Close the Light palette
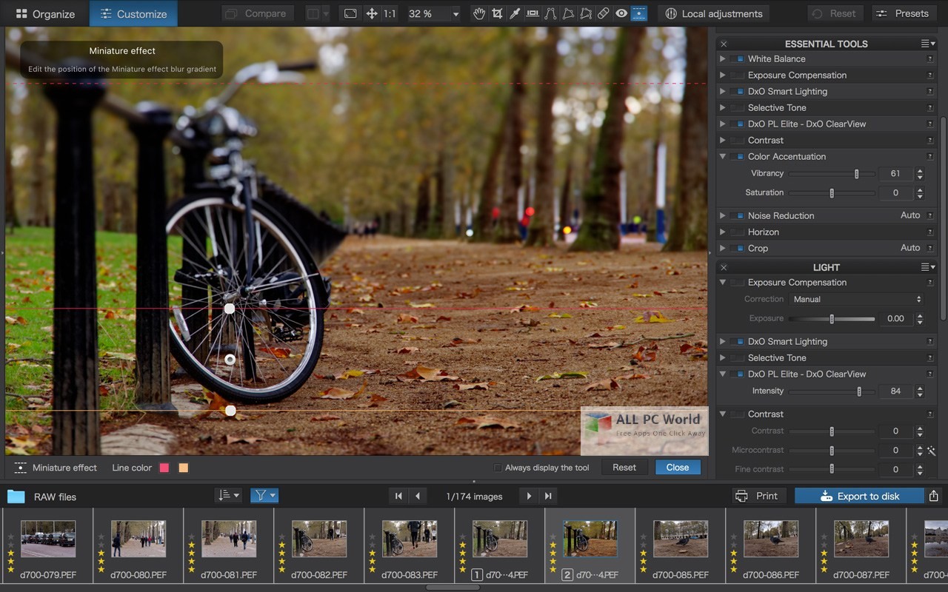 point(724,267)
